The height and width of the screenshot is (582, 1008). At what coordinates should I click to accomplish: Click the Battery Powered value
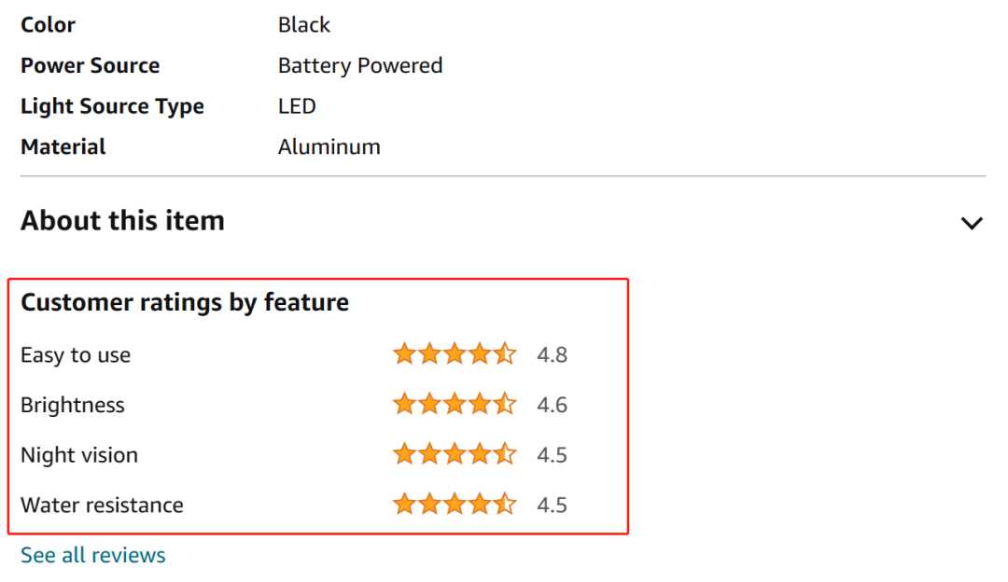click(x=360, y=66)
